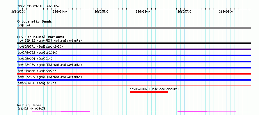Click the magenta CACNG2 gene track line
The height and width of the screenshot is (115, 259).
[134, 112]
